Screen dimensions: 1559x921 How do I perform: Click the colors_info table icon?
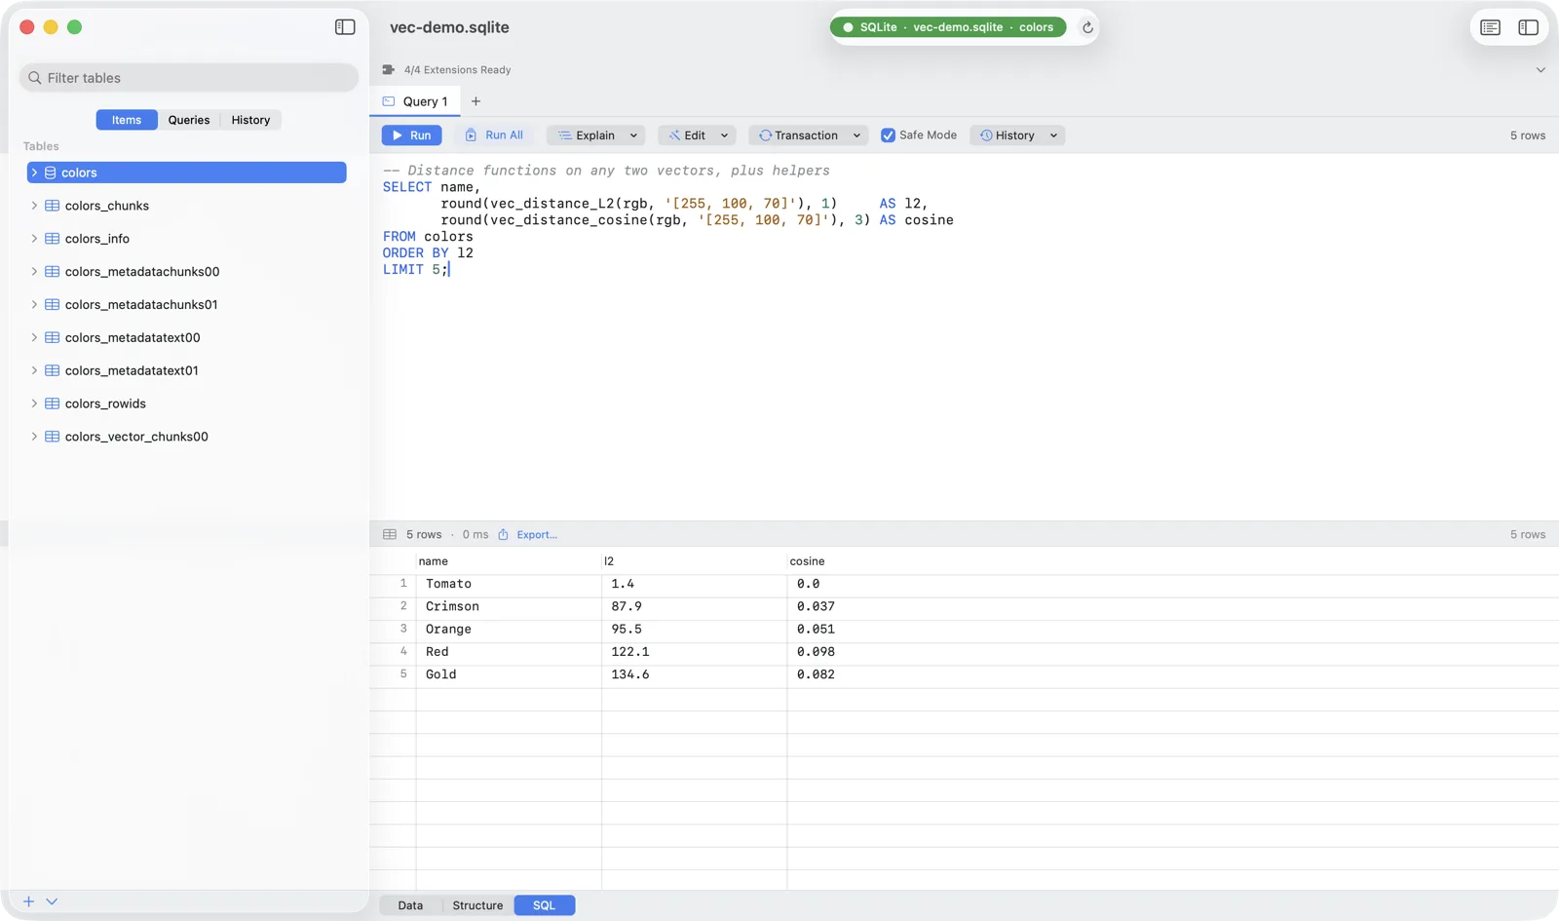coord(53,239)
